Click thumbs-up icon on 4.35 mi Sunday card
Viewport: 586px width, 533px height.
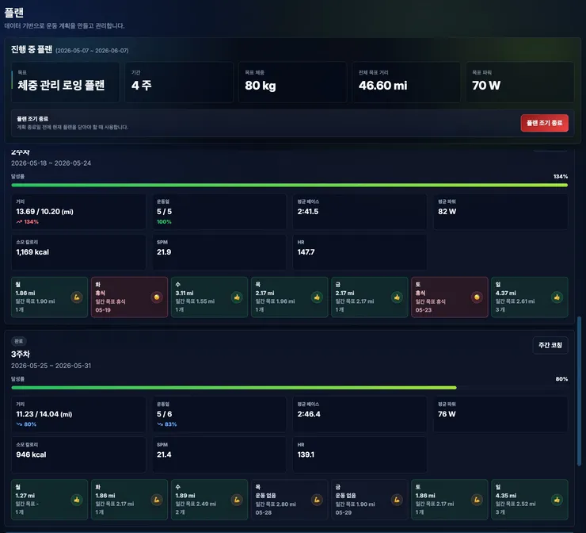click(x=557, y=500)
